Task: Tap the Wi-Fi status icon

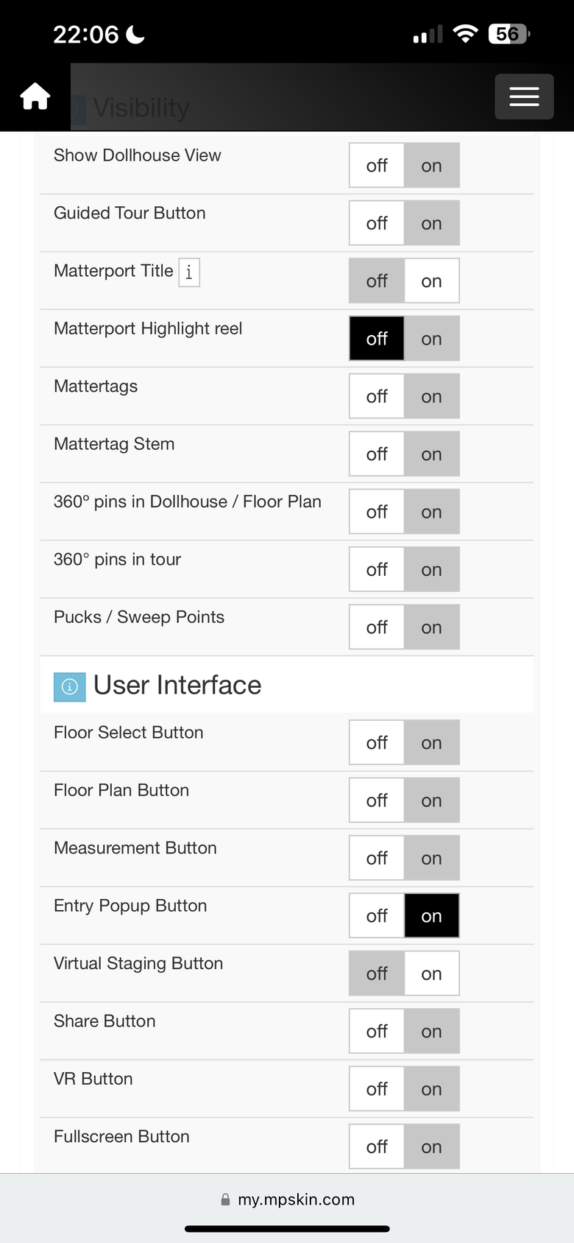Action: point(465,33)
